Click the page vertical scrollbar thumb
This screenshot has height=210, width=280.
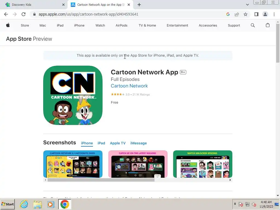coord(278,43)
